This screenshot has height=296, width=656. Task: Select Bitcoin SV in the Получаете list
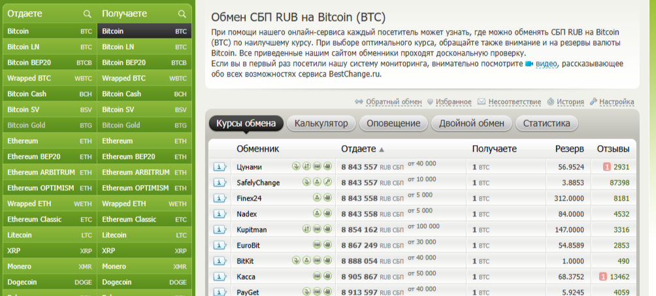click(x=144, y=110)
